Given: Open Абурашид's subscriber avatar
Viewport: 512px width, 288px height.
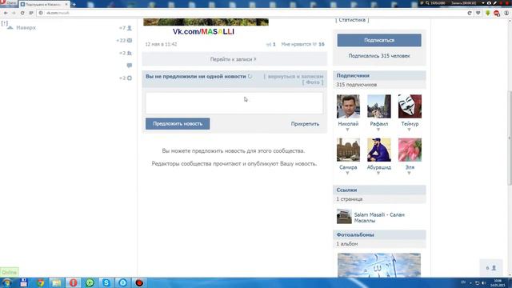Looking at the screenshot, I should point(378,150).
